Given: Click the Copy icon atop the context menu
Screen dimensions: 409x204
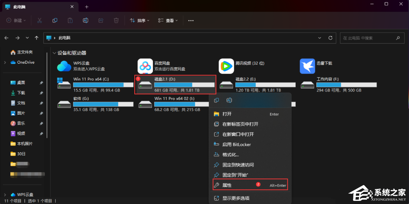Looking at the screenshot, I should (217, 100).
